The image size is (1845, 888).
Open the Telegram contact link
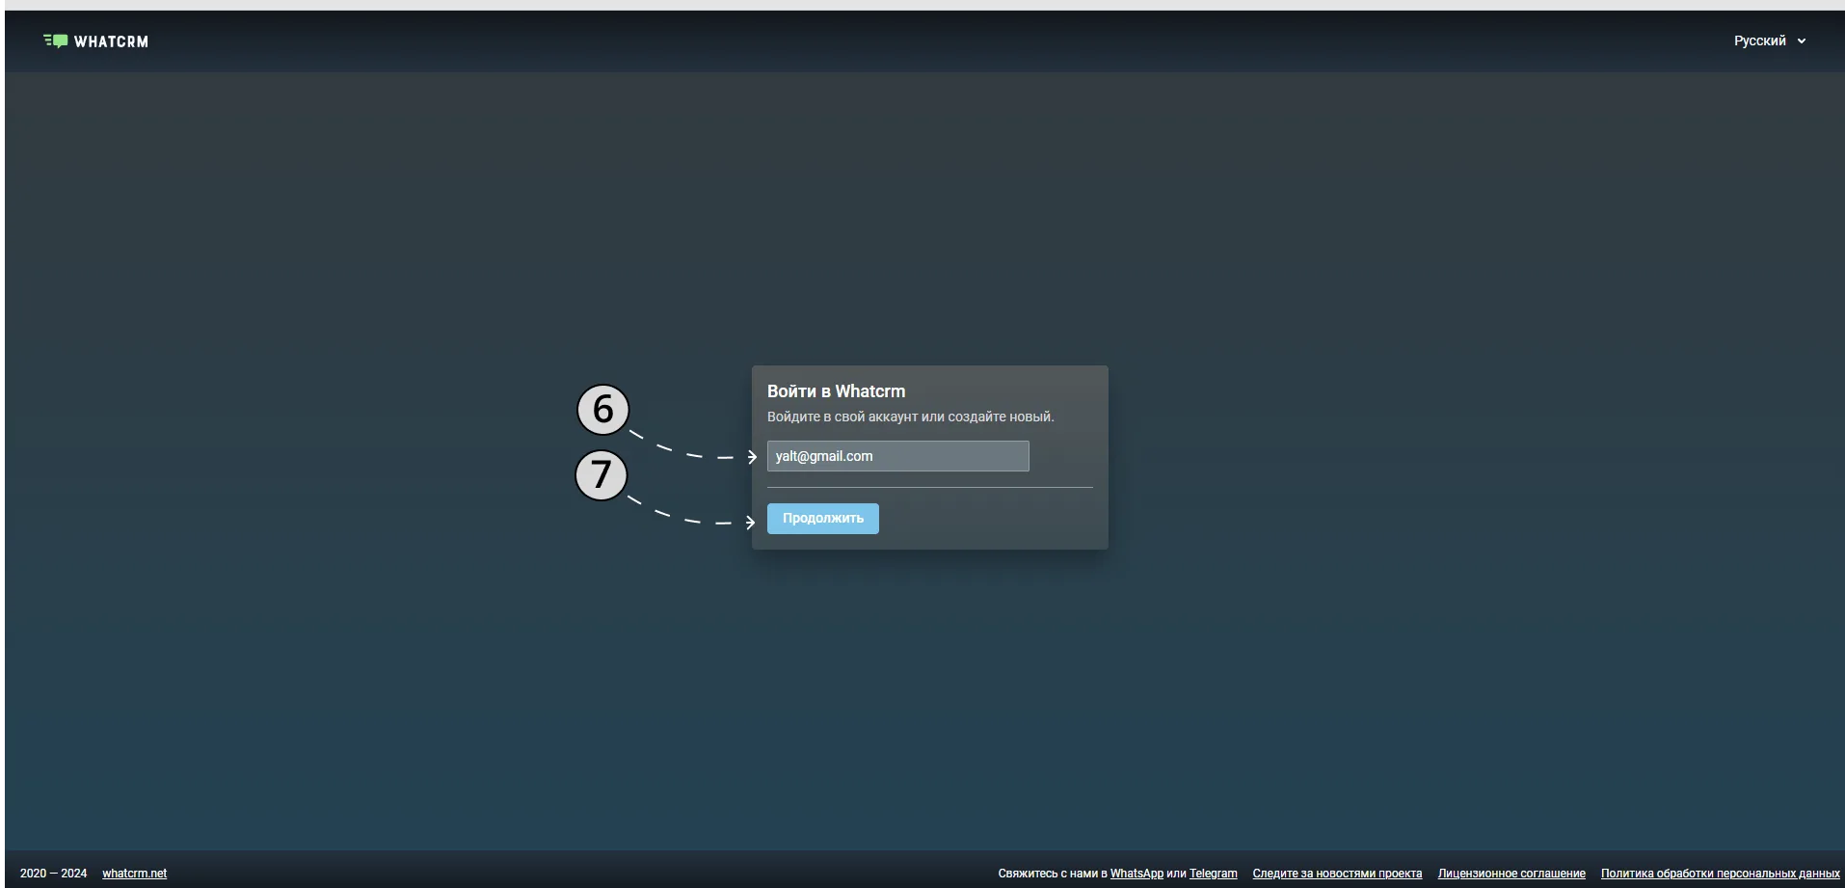point(1213,874)
